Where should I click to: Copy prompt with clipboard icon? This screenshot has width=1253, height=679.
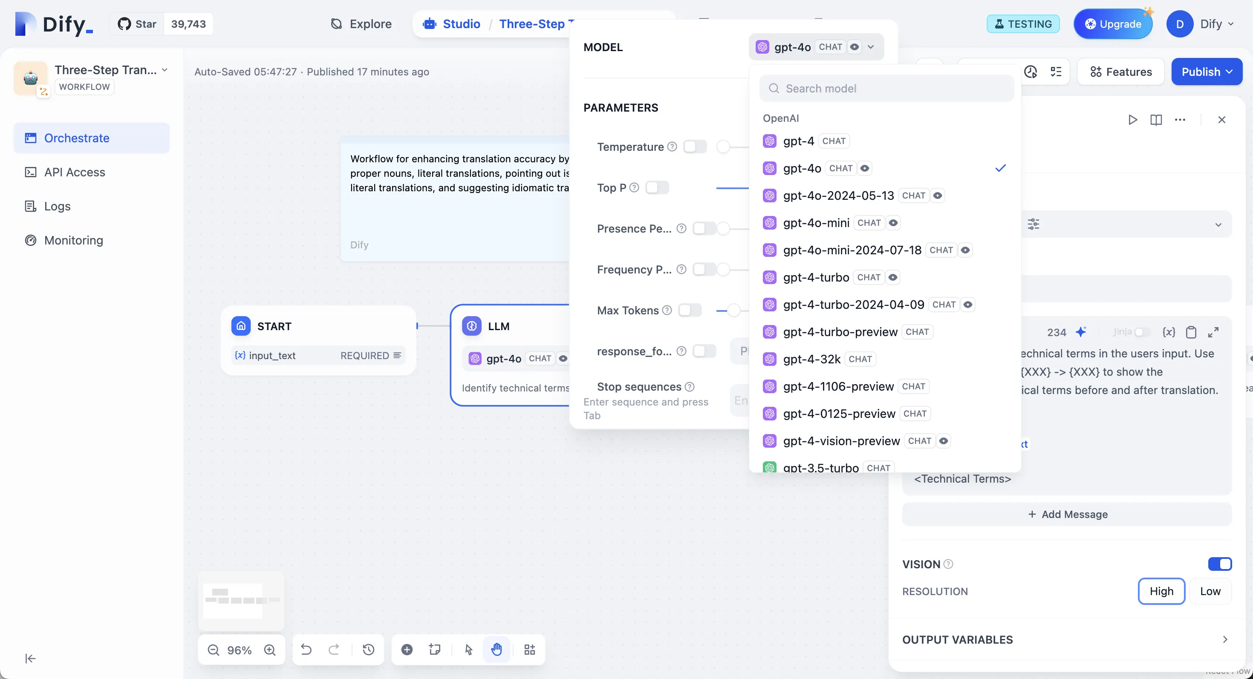click(x=1191, y=332)
